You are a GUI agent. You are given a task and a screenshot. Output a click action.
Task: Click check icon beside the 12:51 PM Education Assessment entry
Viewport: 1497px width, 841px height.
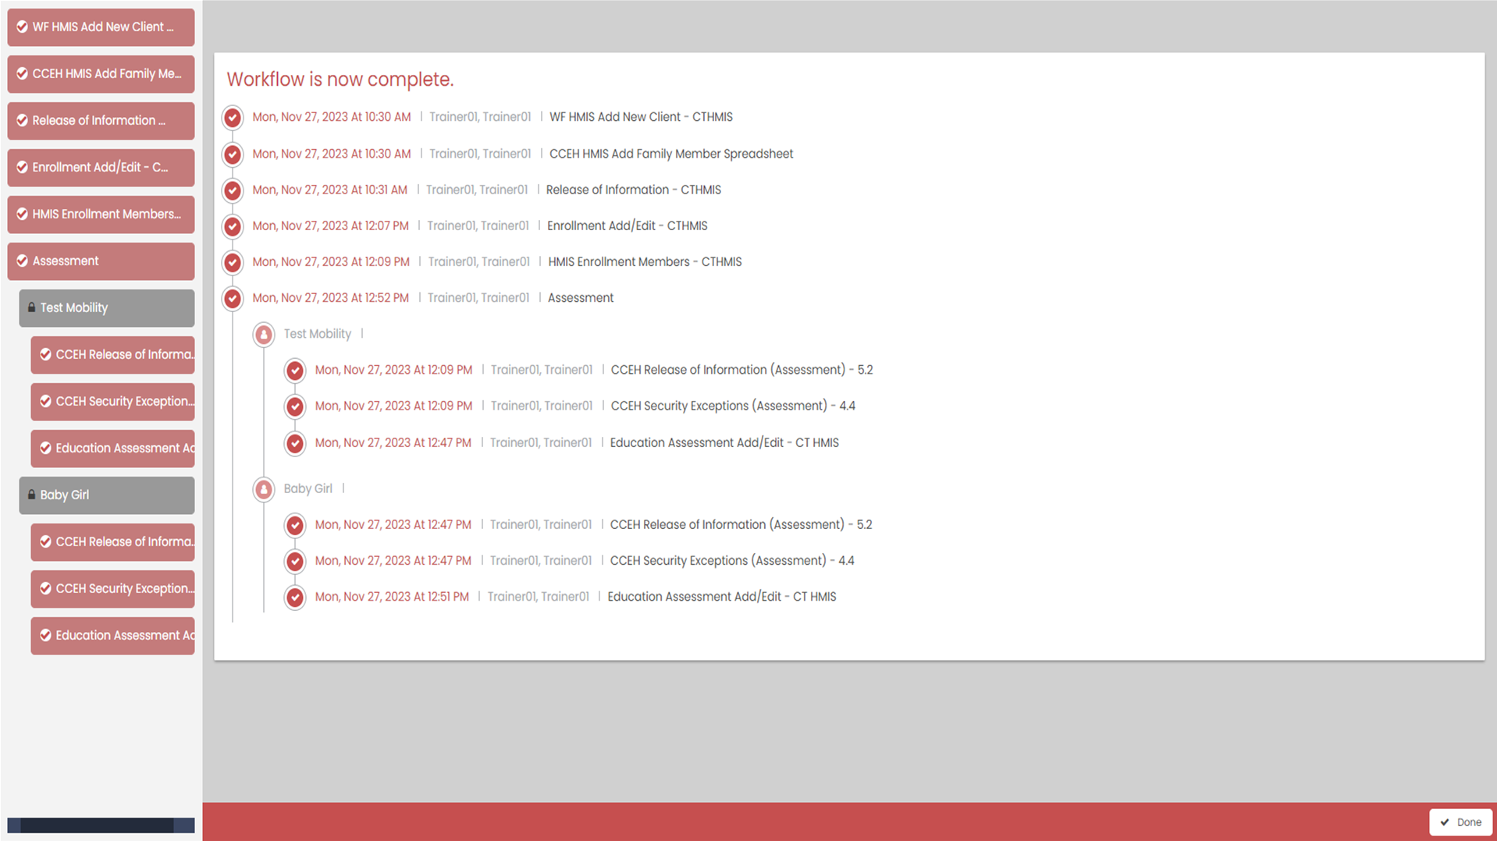coord(295,598)
